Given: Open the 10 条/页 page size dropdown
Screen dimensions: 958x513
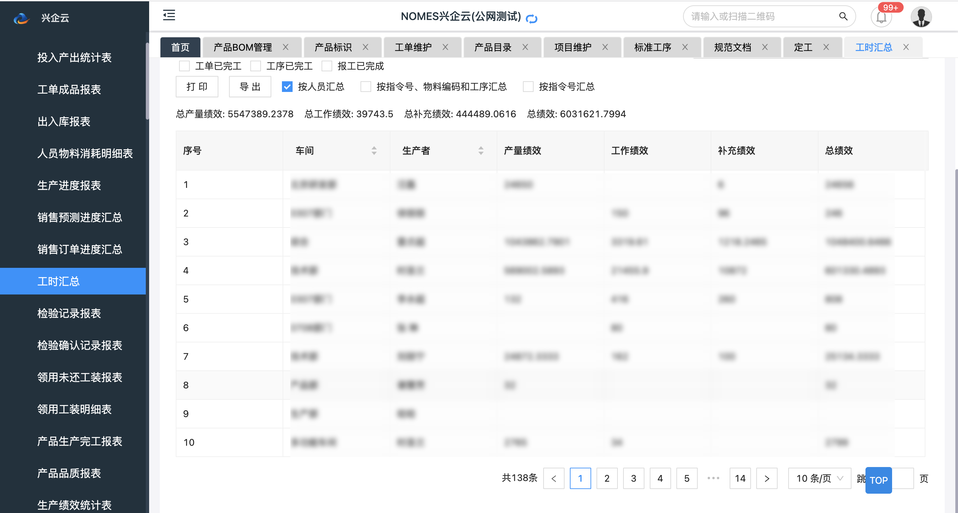Looking at the screenshot, I should click(x=819, y=478).
